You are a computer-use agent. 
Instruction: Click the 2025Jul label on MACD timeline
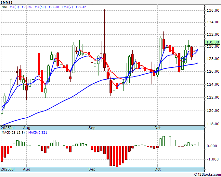(x=7, y=169)
